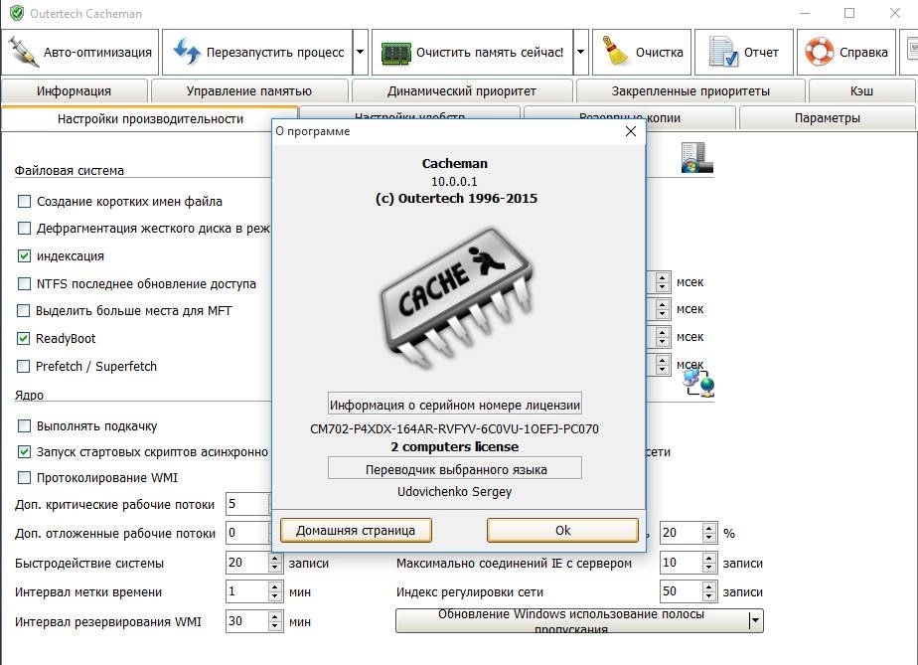This screenshot has width=918, height=665.
Task: Click version number 10.0.0.1
Action: click(454, 182)
